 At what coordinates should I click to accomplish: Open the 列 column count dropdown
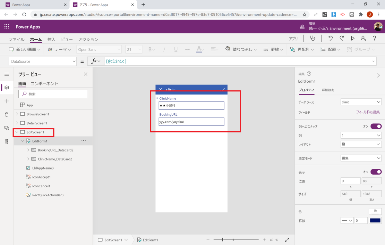(361, 135)
